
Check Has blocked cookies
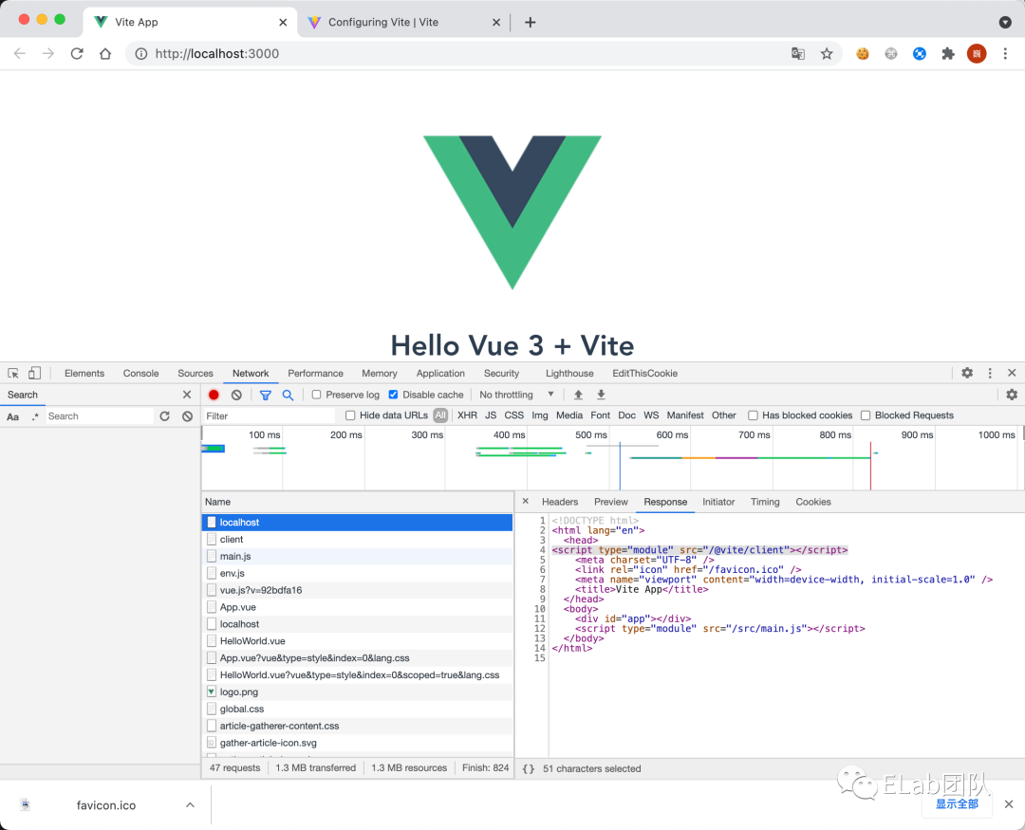click(753, 415)
